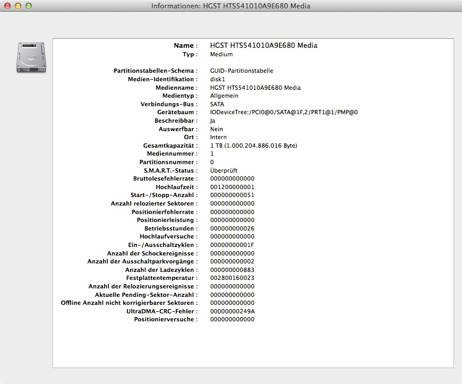Select the Ladezyklen value 000000000883
The width and height of the screenshot is (462, 384).
tap(232, 270)
